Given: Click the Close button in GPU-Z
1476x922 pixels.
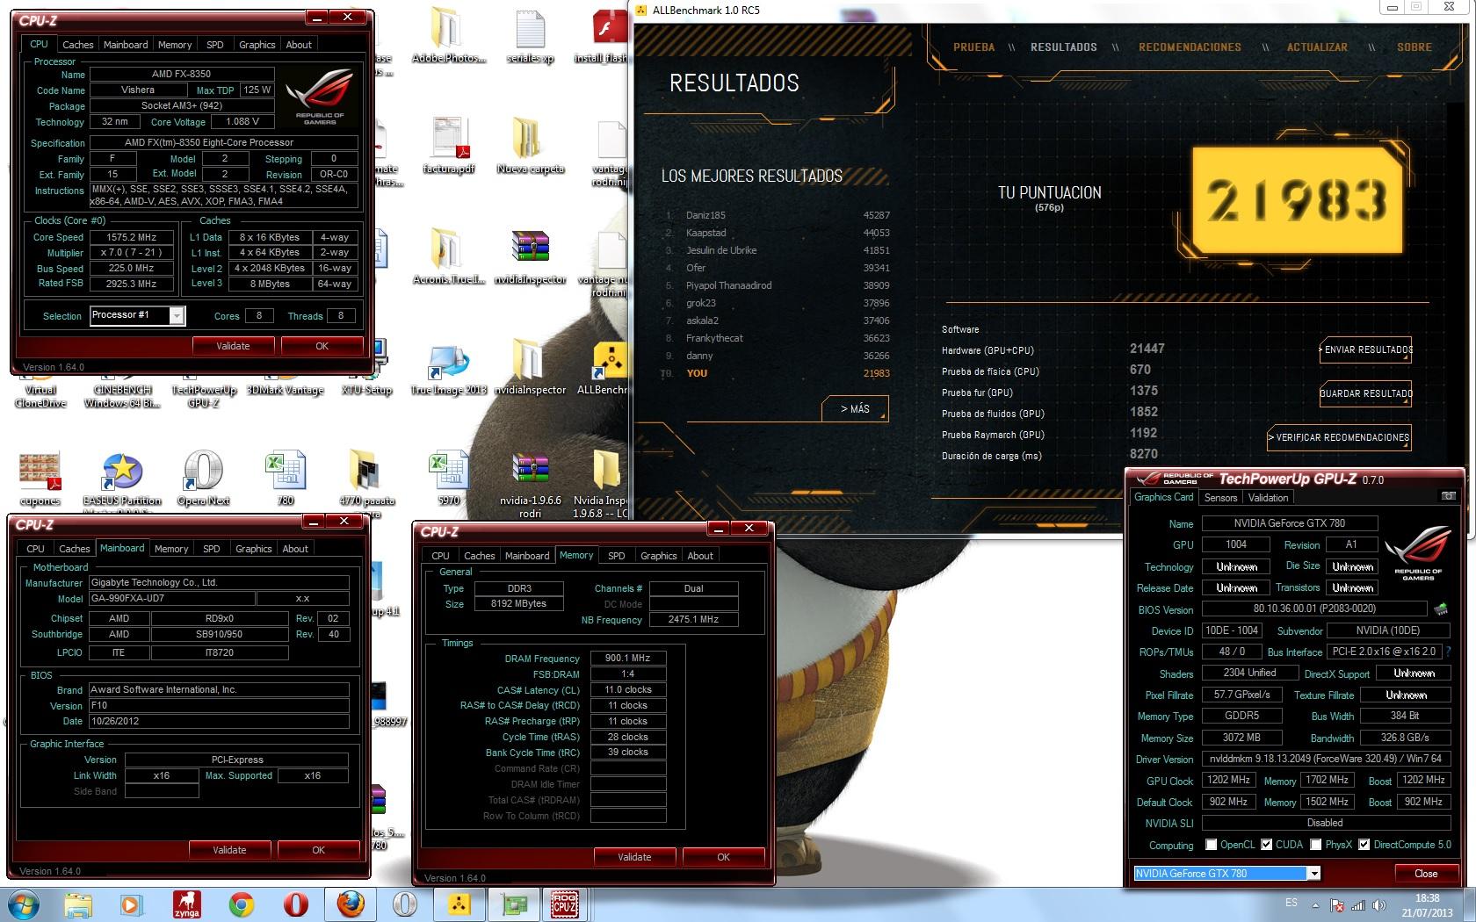Looking at the screenshot, I should [x=1426, y=874].
